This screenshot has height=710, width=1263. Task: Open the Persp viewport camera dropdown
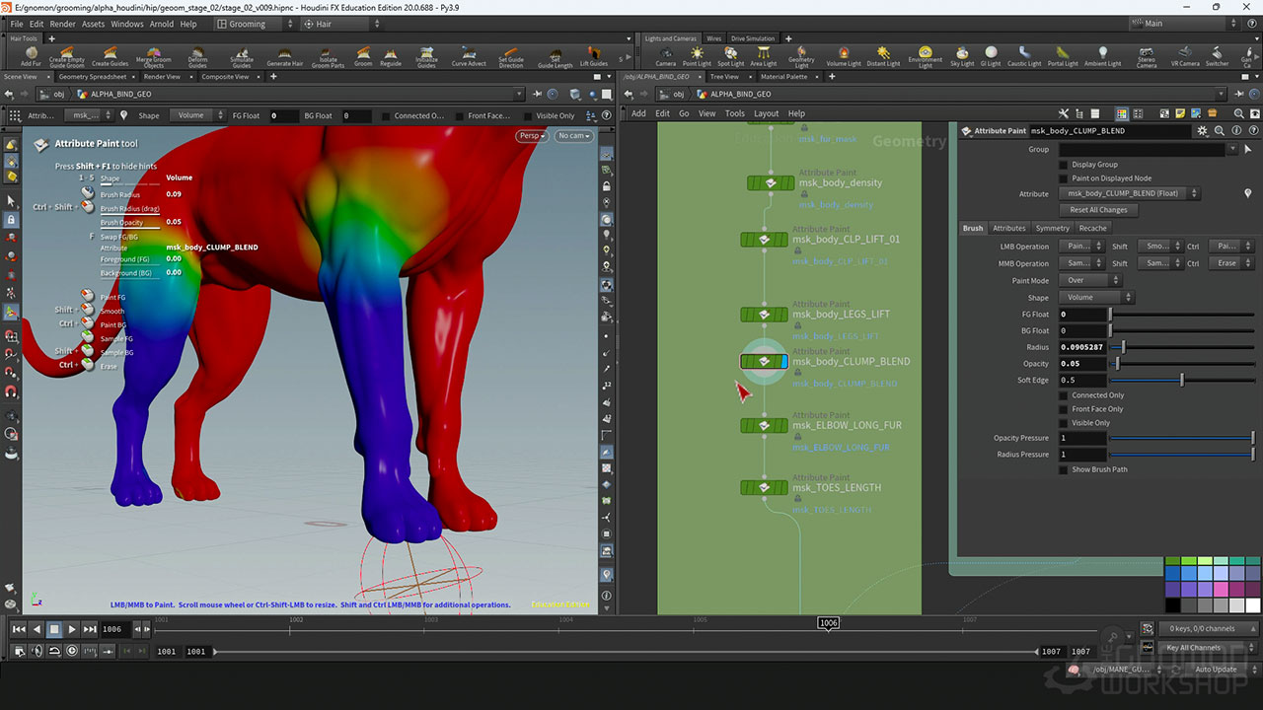532,136
